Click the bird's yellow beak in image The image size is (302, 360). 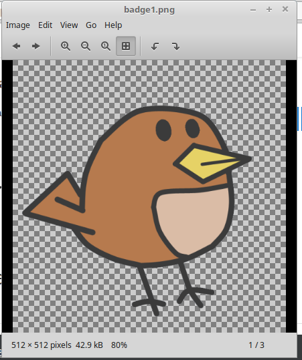207,163
